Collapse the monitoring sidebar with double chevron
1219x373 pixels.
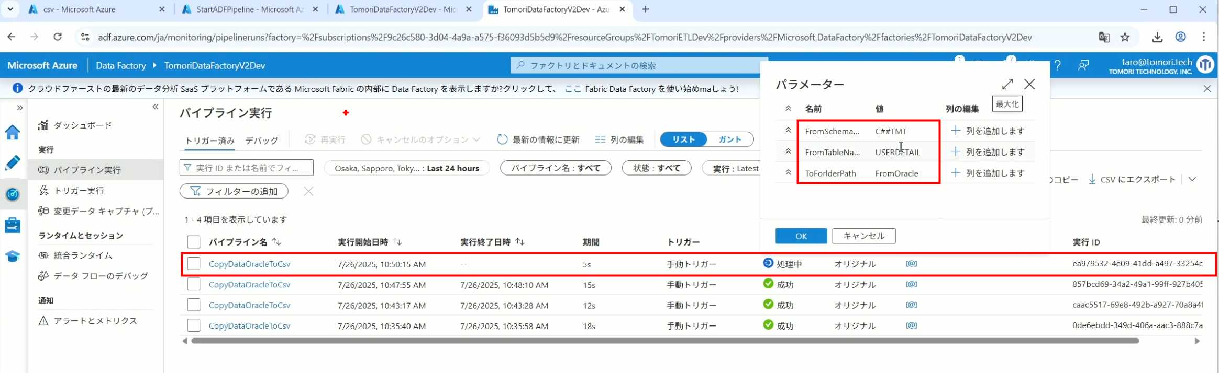(x=156, y=107)
